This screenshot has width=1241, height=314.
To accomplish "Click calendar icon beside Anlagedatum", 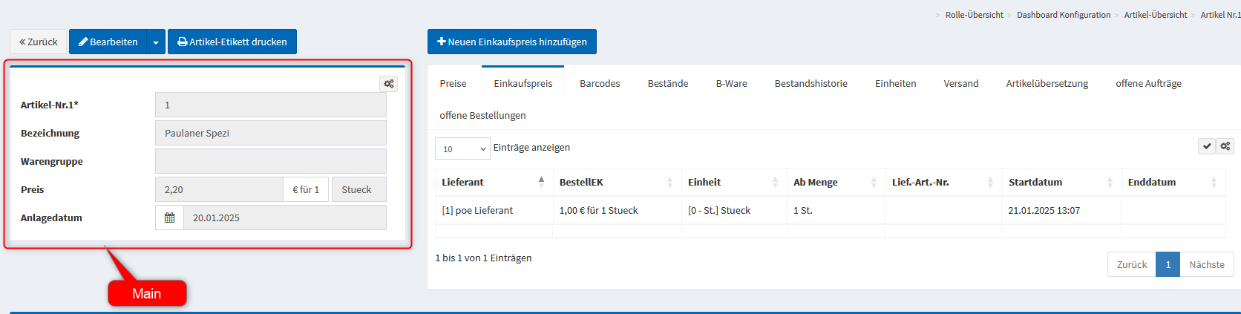I will (x=169, y=218).
